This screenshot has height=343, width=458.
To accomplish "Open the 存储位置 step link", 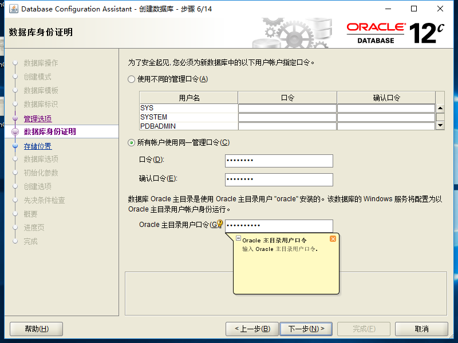I will pos(38,146).
